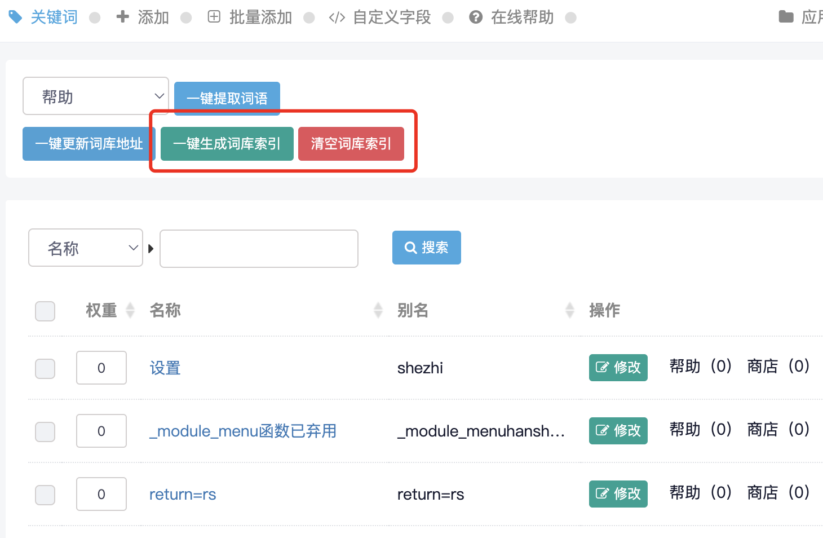Viewport: 823px width, 538px height.
Task: Expand the 名称 search field dropdown
Action: click(86, 248)
